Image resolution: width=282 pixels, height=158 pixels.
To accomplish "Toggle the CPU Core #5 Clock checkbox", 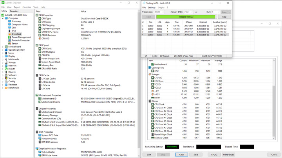I will point(152,121).
